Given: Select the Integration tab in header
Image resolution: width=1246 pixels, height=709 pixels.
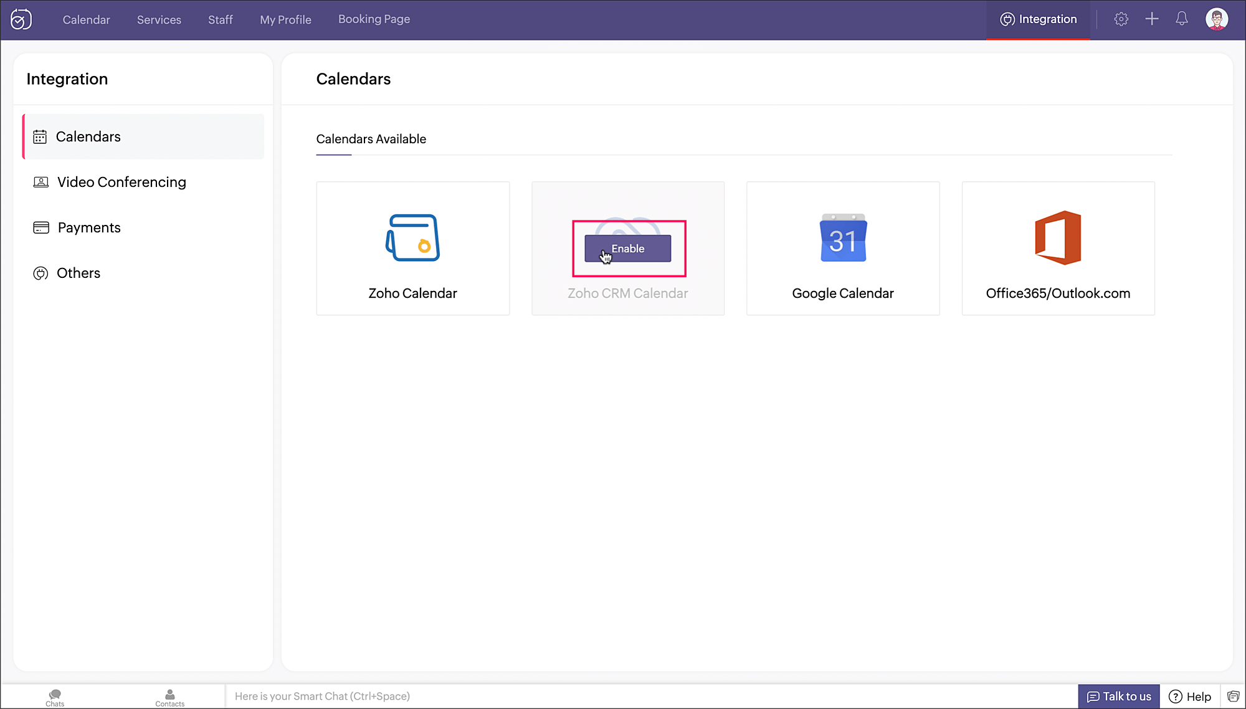Looking at the screenshot, I should pos(1038,19).
